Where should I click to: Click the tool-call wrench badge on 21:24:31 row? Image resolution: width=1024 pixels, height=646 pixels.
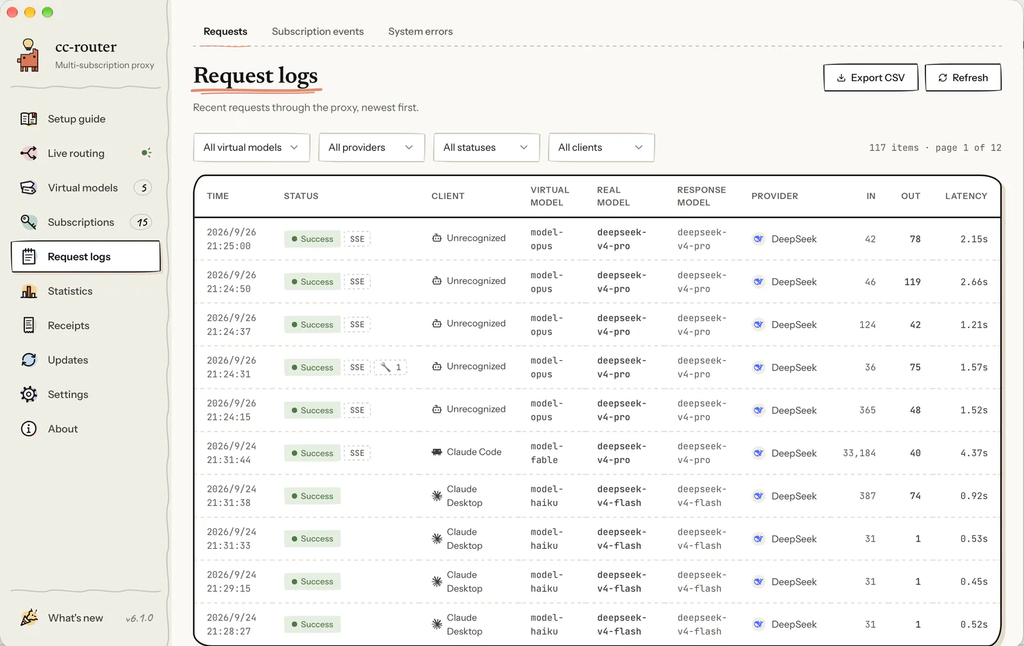(390, 367)
